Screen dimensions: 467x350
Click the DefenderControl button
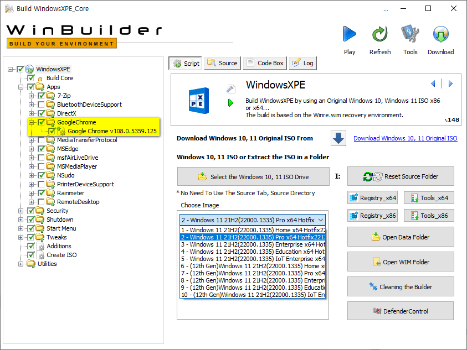tap(401, 311)
